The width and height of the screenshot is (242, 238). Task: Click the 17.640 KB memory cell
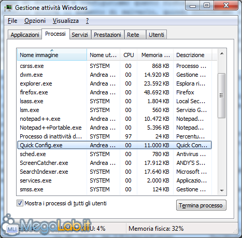[x=156, y=172]
